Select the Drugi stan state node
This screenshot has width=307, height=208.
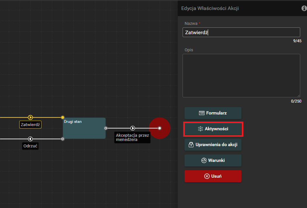pos(84,130)
